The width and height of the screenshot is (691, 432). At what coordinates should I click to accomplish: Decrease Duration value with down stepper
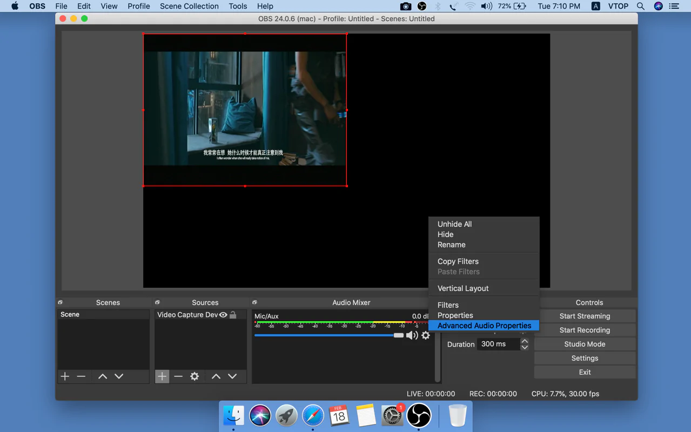coord(525,347)
